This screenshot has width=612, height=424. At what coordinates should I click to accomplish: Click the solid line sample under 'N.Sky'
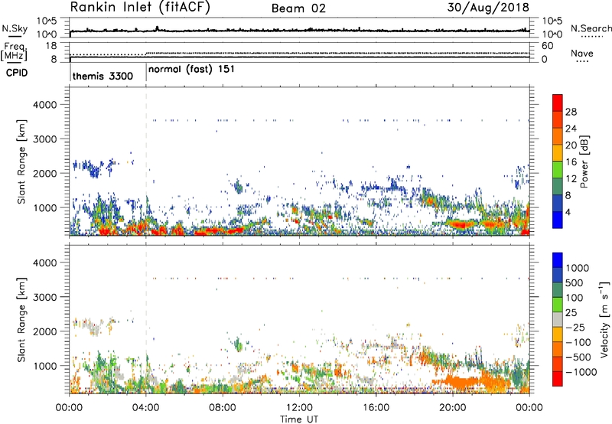pos(15,35)
